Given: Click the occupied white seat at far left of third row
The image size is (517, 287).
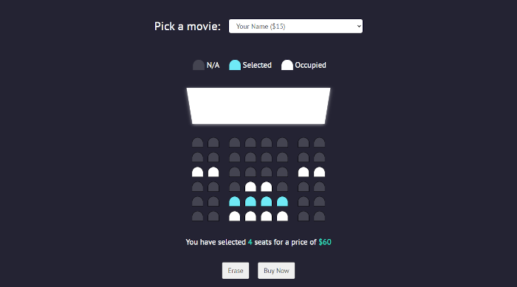Looking at the screenshot, I should 197,172.
